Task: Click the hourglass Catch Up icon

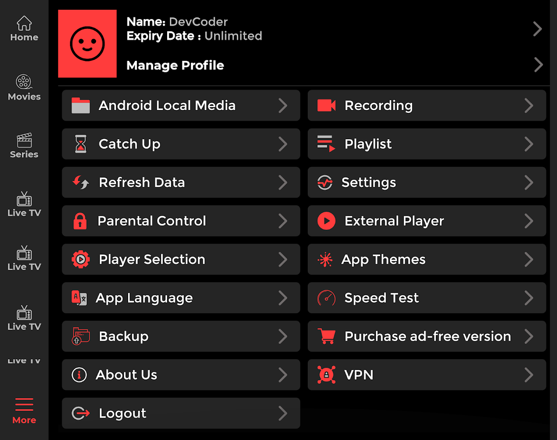Action: click(81, 144)
